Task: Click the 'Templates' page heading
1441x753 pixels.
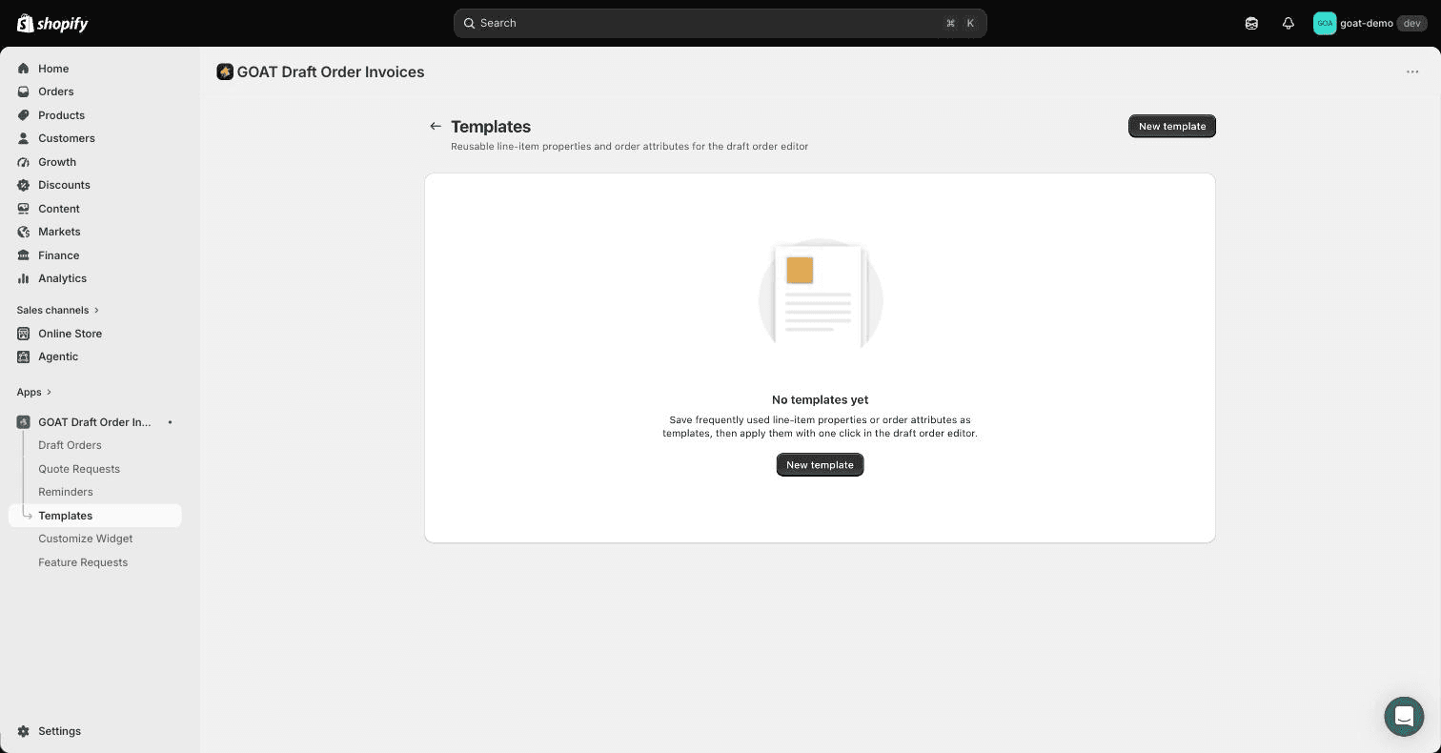Action: tap(491, 126)
